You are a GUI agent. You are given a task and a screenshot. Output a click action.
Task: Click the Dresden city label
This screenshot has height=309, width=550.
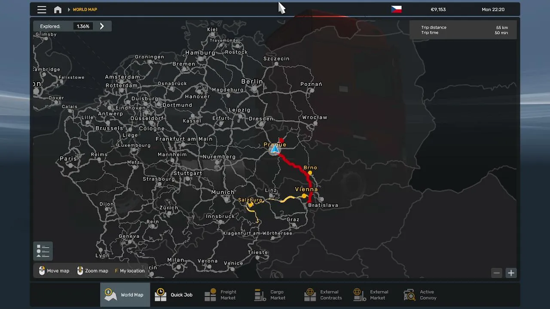(x=261, y=119)
